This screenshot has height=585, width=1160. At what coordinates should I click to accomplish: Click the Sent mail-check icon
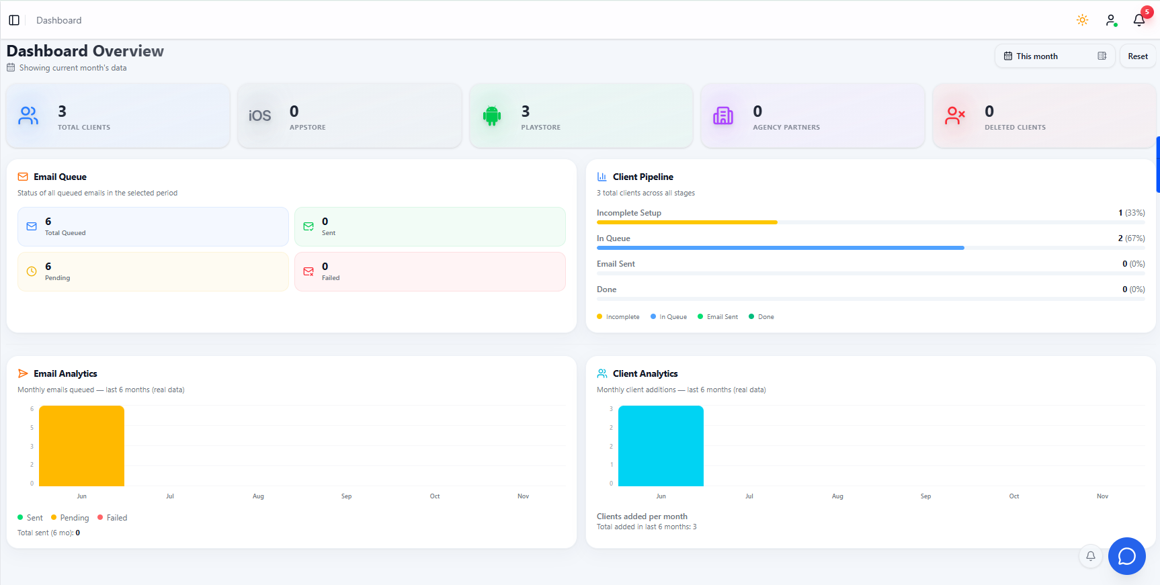308,226
